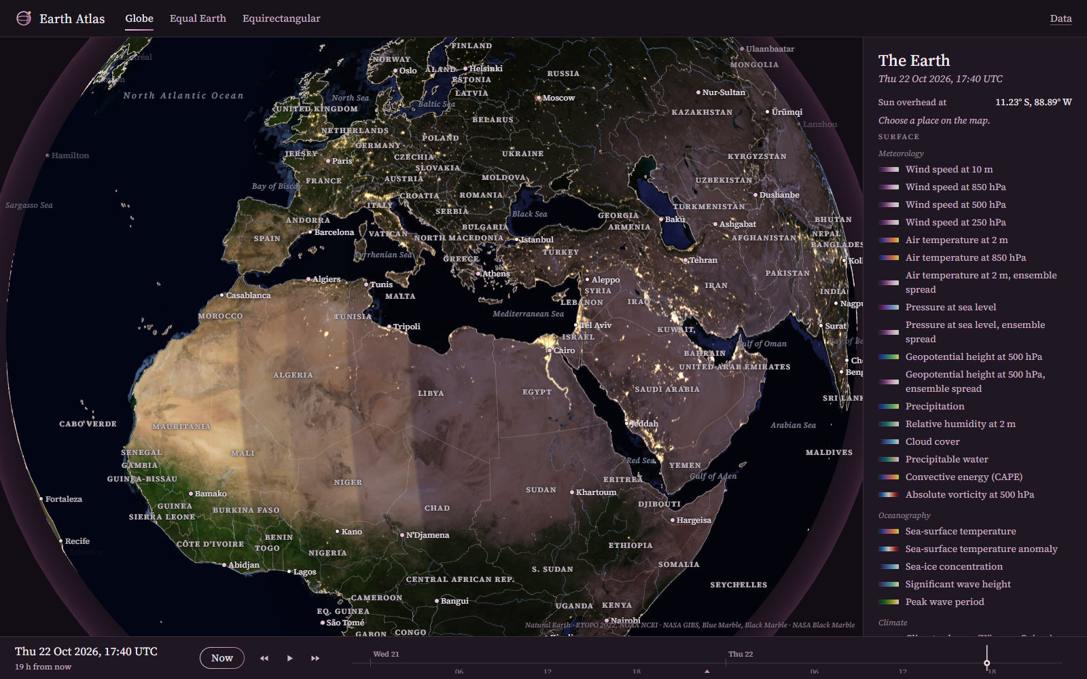
Task: Select the Significant wave height layer
Action: point(975,584)
